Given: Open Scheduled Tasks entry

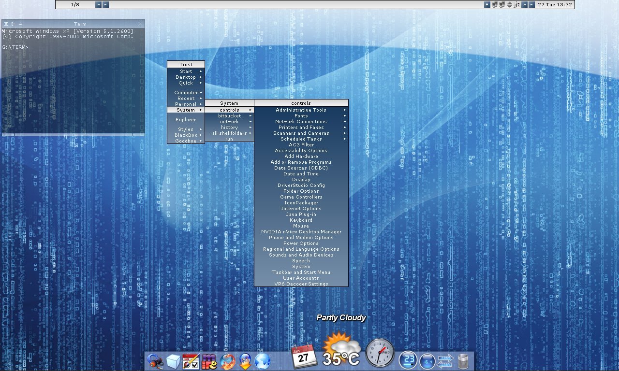Looking at the screenshot, I should (301, 139).
